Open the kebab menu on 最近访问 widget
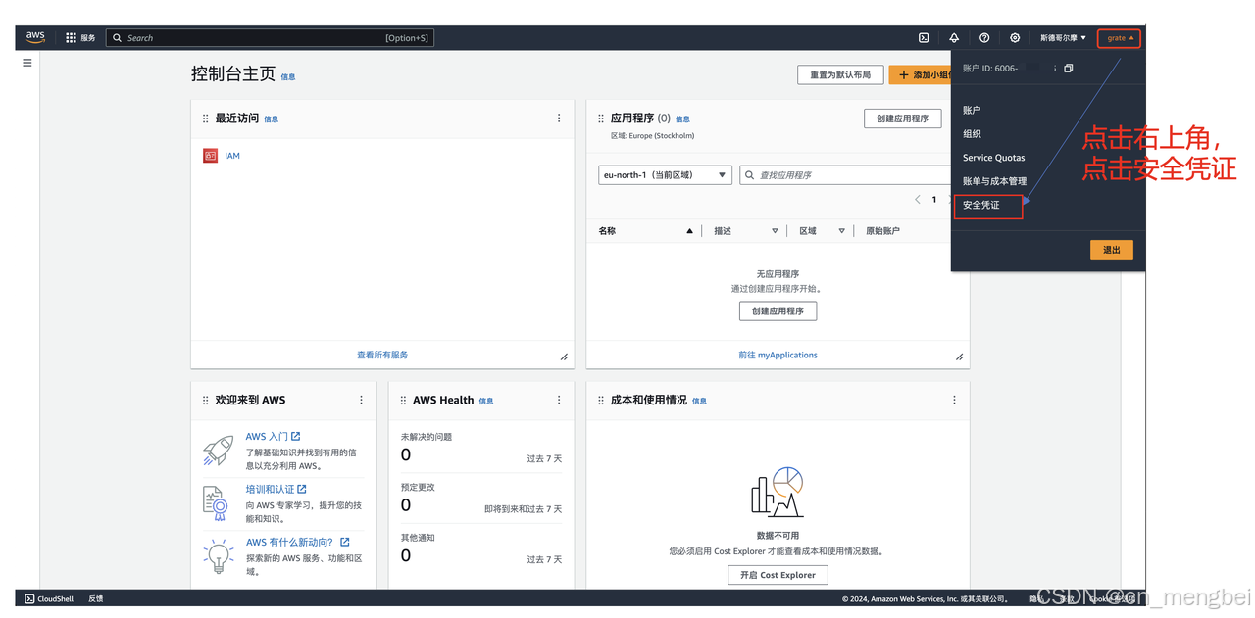 [559, 118]
